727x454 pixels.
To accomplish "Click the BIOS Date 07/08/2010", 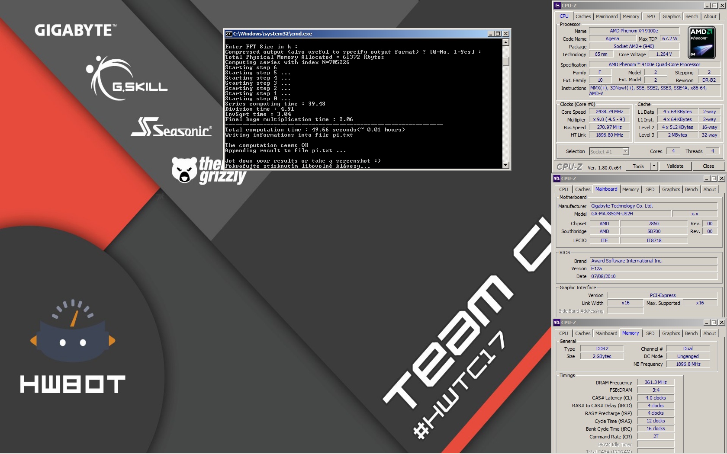I will click(653, 276).
